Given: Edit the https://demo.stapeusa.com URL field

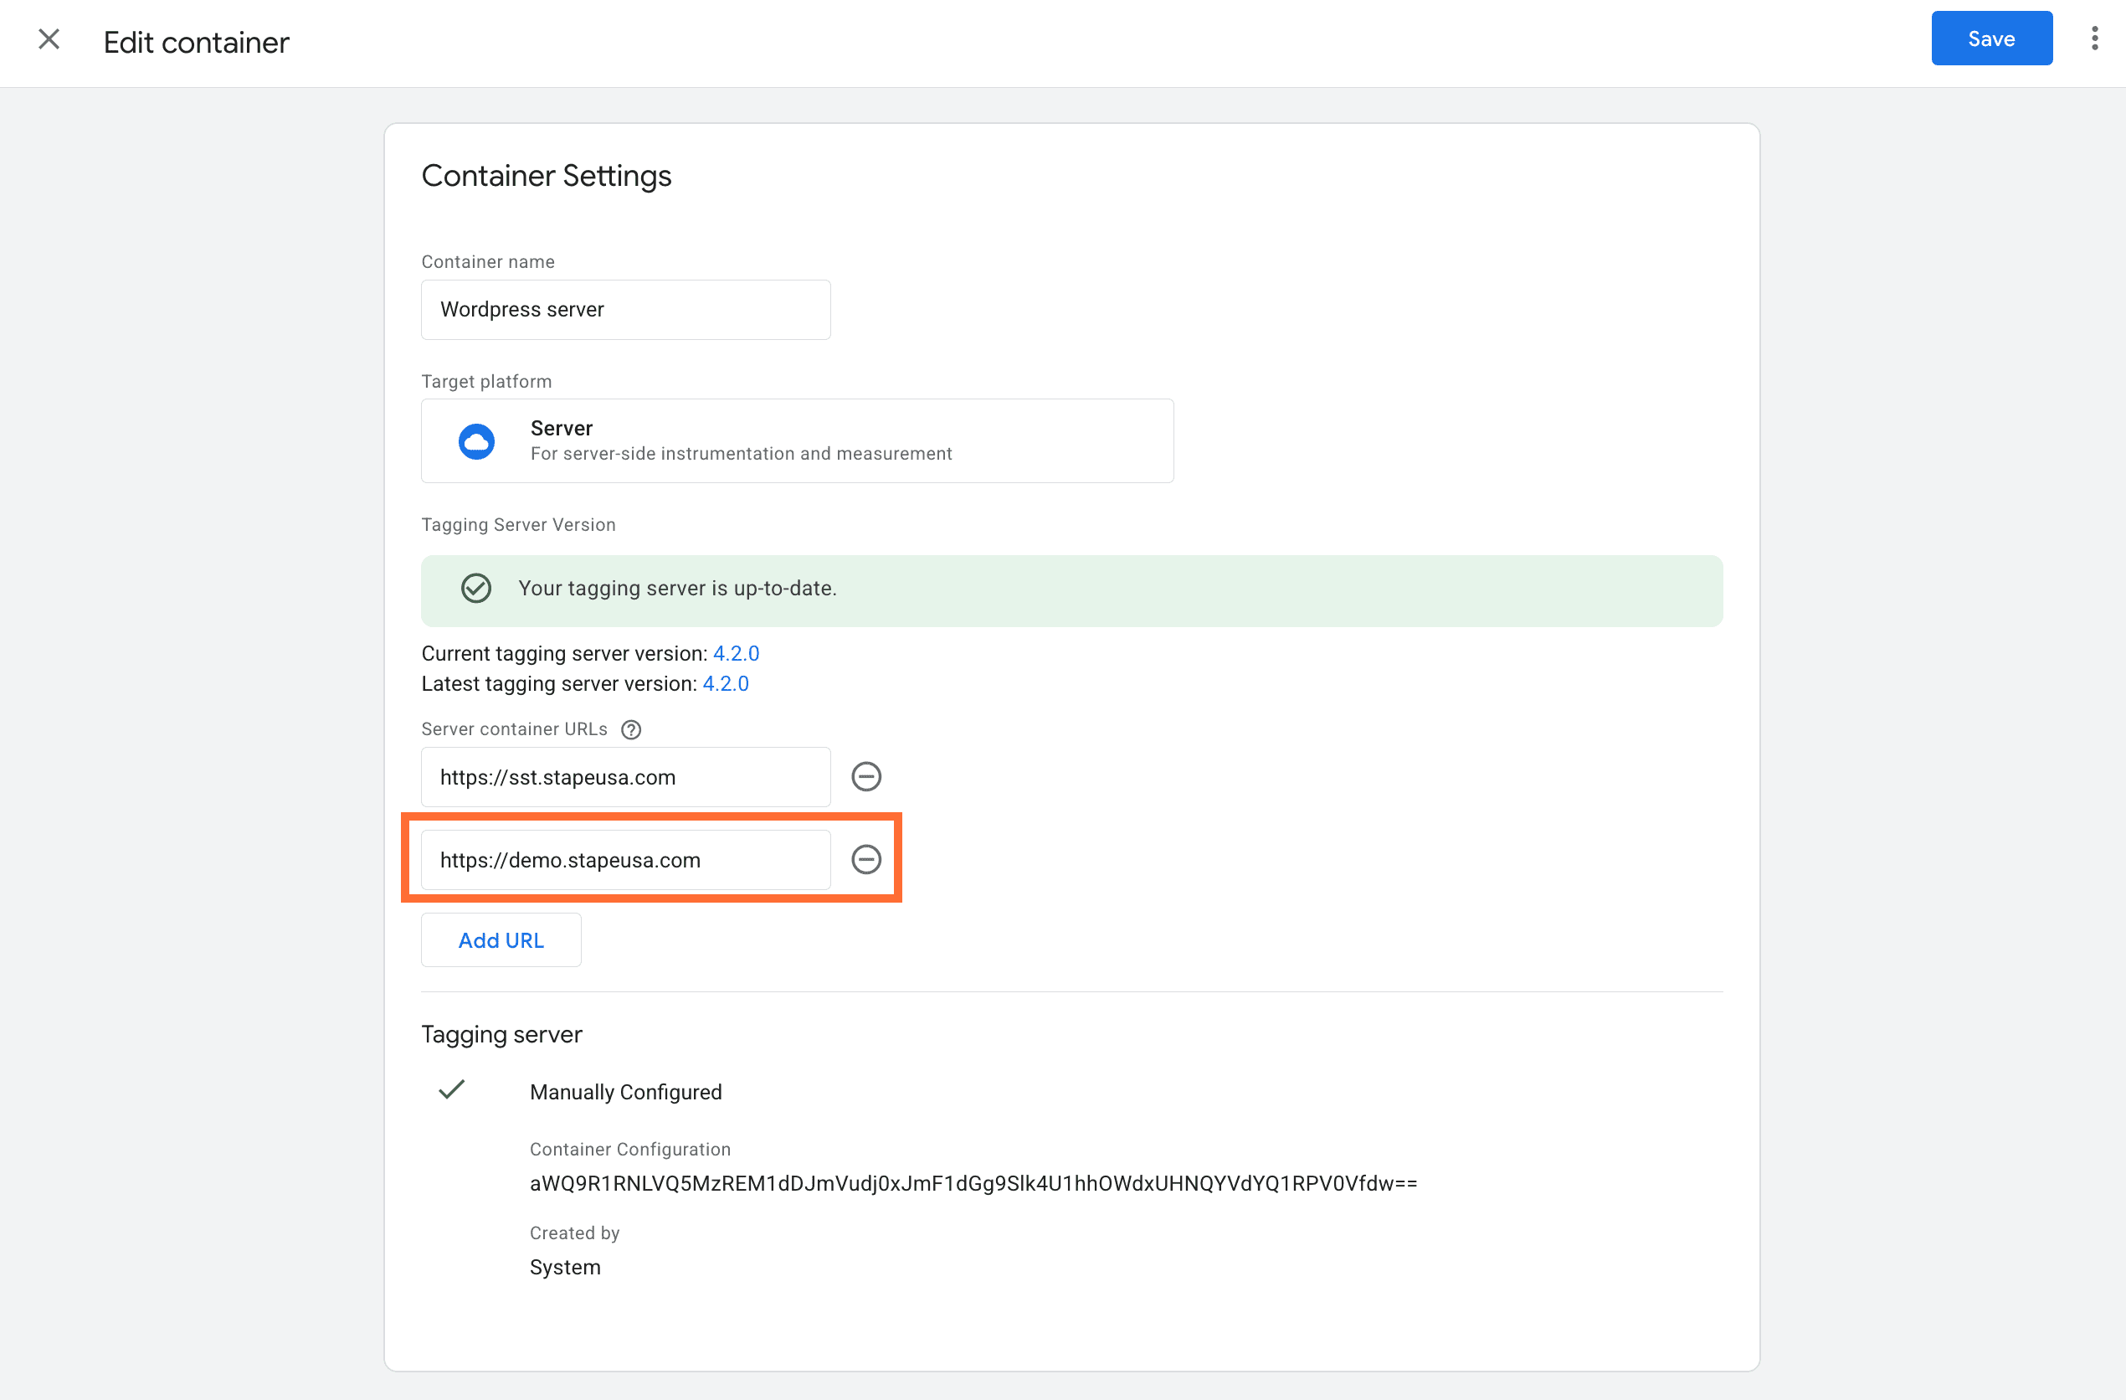Looking at the screenshot, I should (x=624, y=859).
